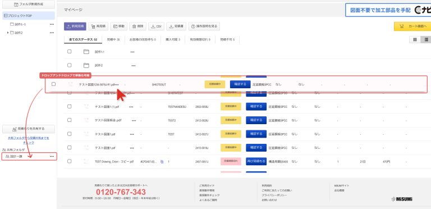Click the 移動 folder-move button
431x209 pixels.
[119, 26]
